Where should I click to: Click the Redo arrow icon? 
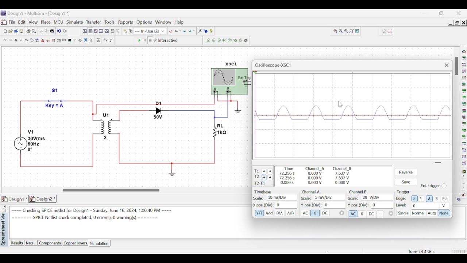(x=65, y=31)
